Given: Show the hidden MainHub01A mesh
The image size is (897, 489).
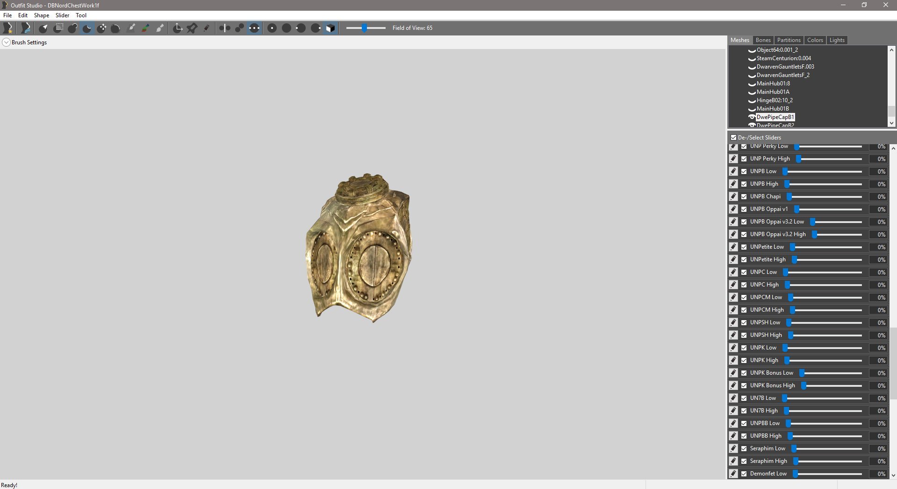Looking at the screenshot, I should [752, 92].
